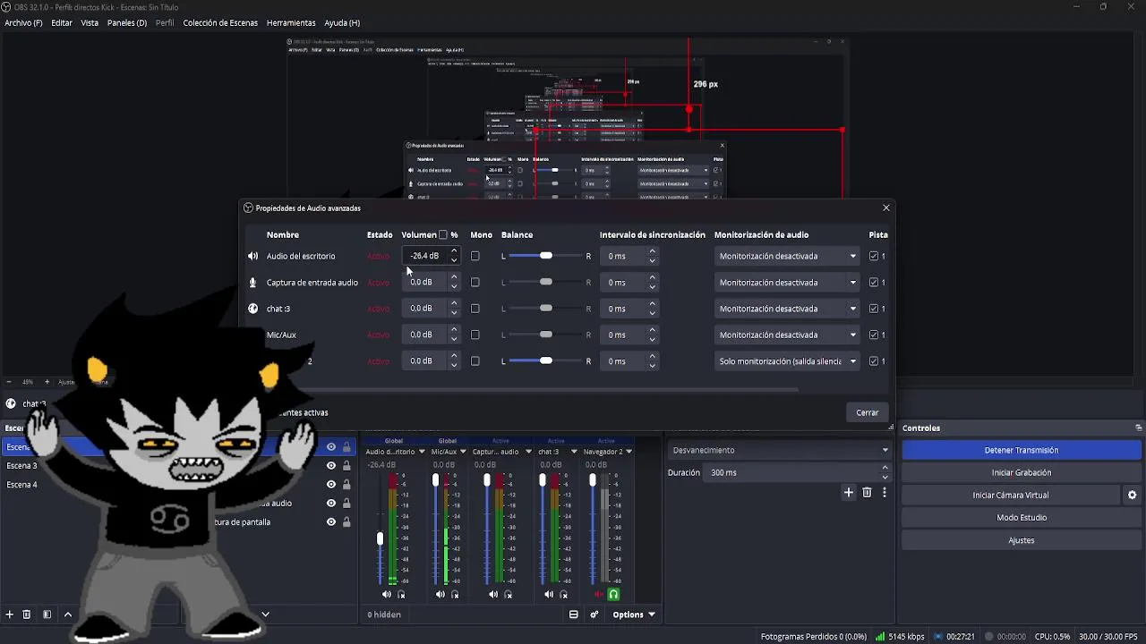Open the Herramientas menu
This screenshot has height=644, width=1146.
[x=291, y=22]
